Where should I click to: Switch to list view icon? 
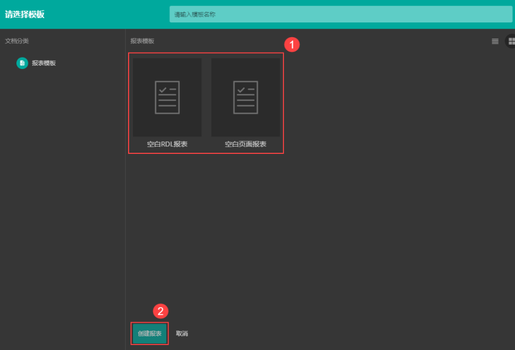pyautogui.click(x=495, y=41)
